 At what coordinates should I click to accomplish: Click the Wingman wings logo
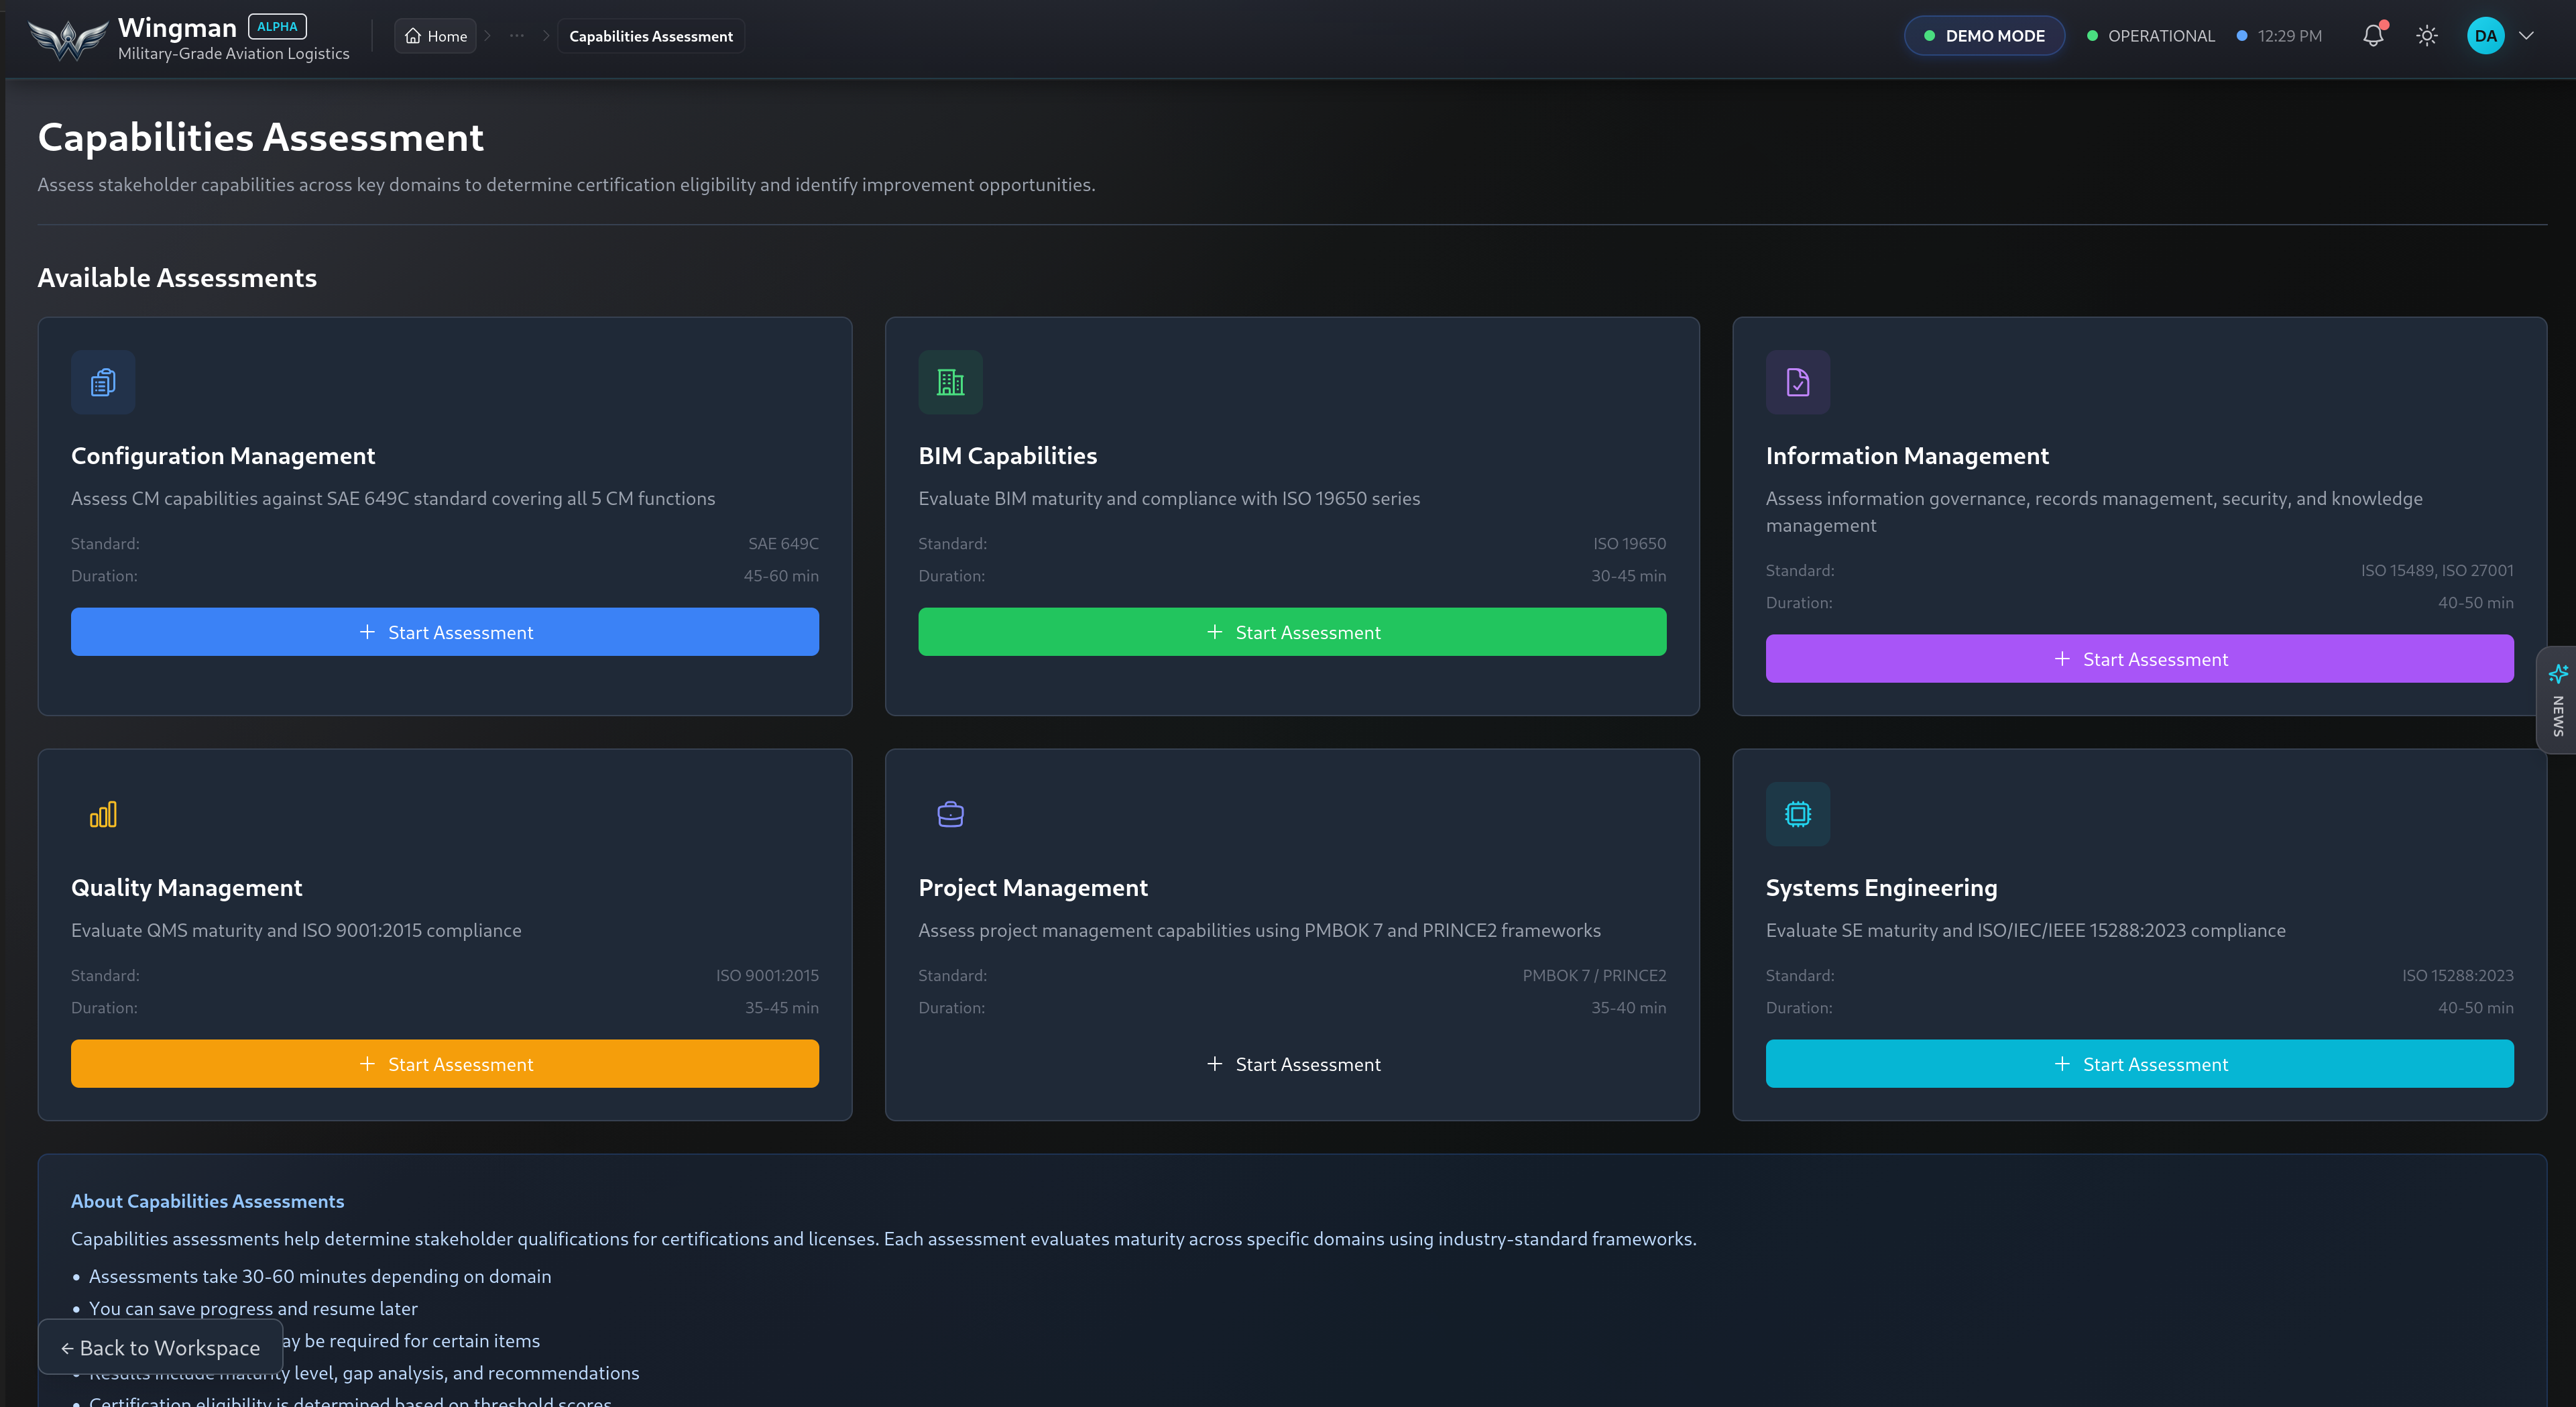coord(67,39)
